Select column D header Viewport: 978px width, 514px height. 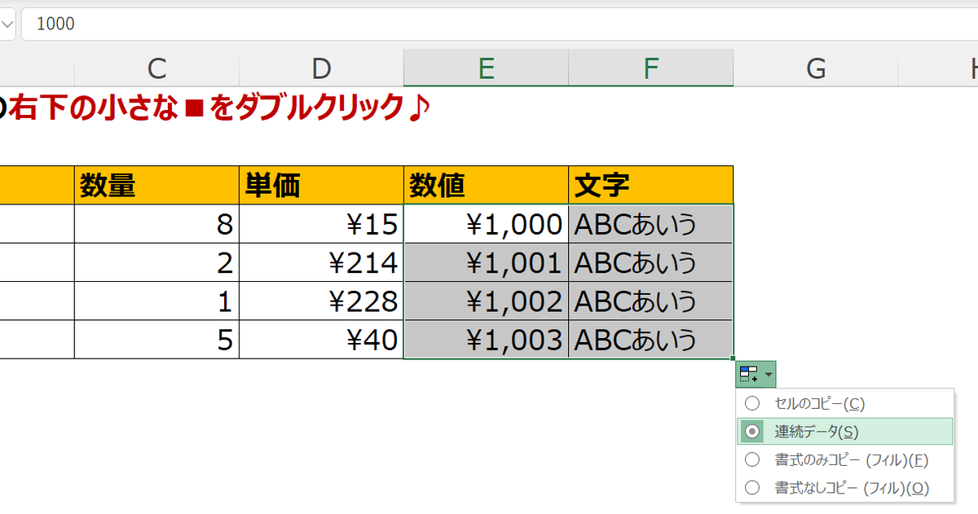pyautogui.click(x=321, y=68)
